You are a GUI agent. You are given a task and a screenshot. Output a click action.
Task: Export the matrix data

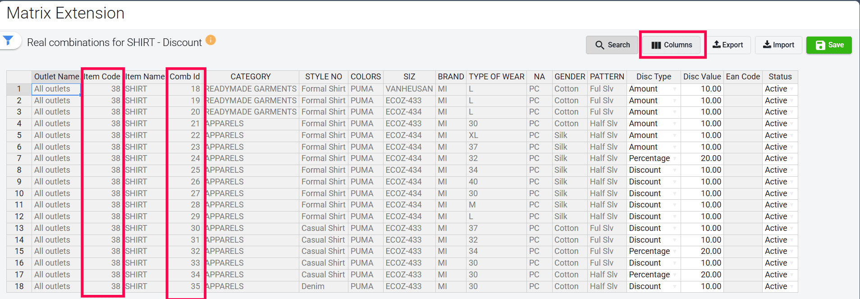click(727, 45)
